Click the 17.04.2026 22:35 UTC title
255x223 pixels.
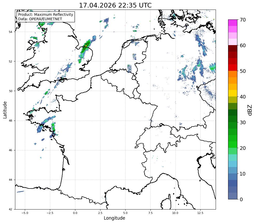coord(115,5)
